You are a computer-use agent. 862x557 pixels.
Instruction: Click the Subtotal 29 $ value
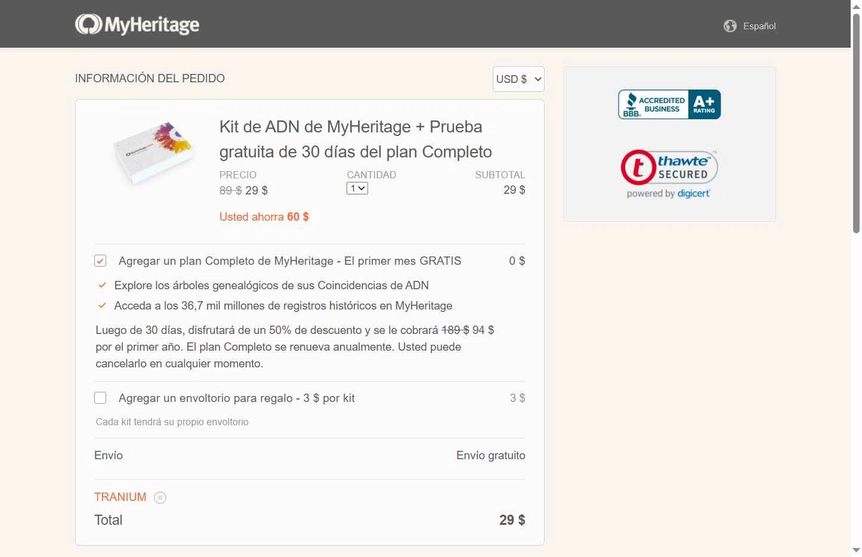click(514, 190)
